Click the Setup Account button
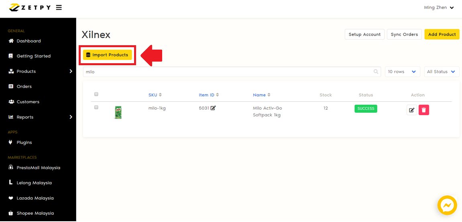 pos(364,34)
